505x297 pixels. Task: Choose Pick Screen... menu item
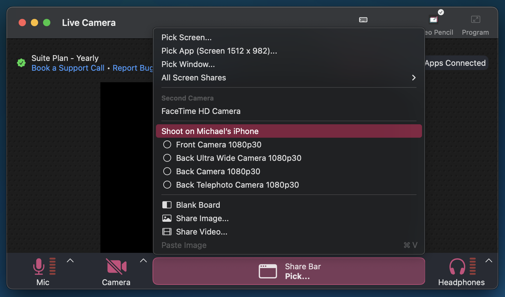point(289,37)
